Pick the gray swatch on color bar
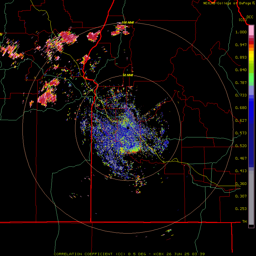256x256 pixels. (x=251, y=198)
